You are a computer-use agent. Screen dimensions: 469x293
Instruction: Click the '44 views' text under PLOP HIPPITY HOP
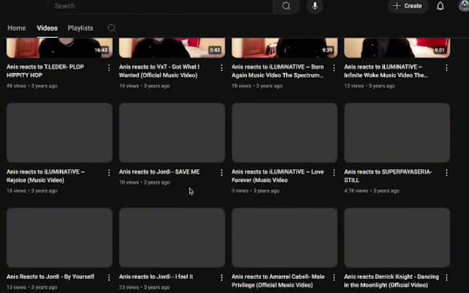tap(16, 85)
